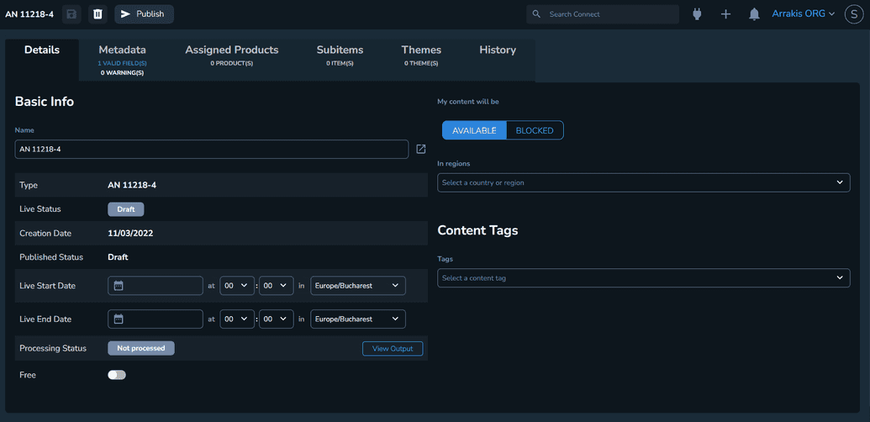This screenshot has height=422, width=870.
Task: Click the magnifier search icon
Action: click(x=536, y=14)
